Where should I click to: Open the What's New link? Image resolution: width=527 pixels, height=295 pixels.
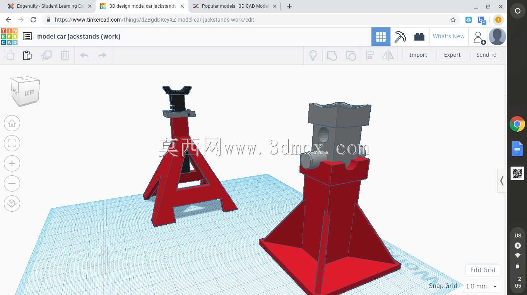449,36
